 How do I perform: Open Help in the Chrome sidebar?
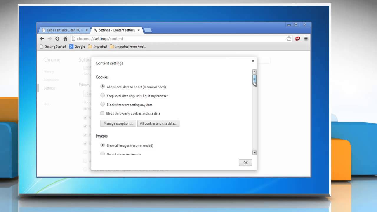point(47,104)
